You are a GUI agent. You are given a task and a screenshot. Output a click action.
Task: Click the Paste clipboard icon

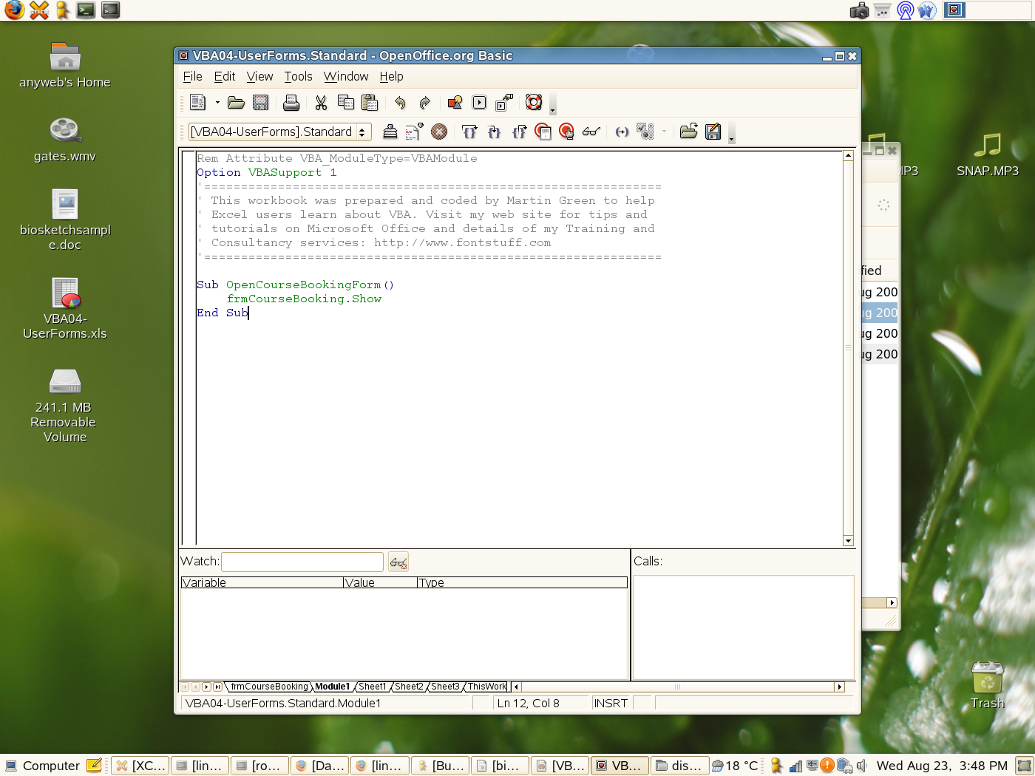click(x=370, y=103)
